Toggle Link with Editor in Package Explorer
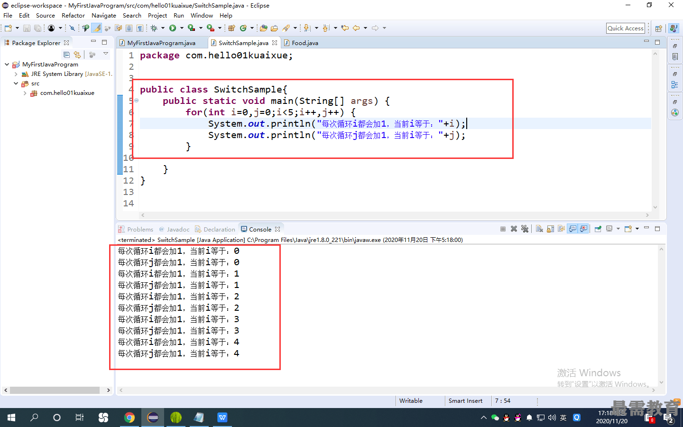 (x=77, y=55)
